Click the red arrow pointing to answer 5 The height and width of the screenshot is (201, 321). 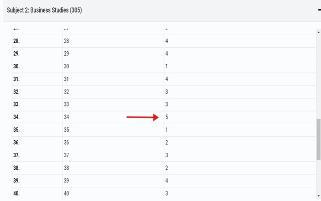(x=142, y=117)
